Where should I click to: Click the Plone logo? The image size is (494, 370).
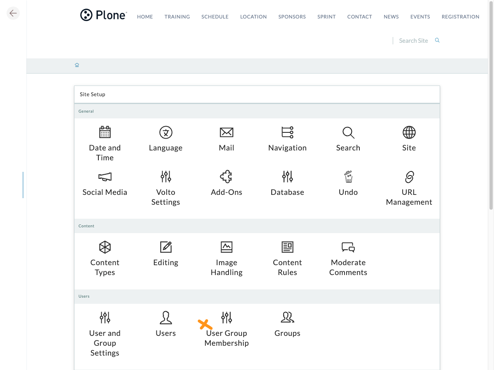(103, 15)
